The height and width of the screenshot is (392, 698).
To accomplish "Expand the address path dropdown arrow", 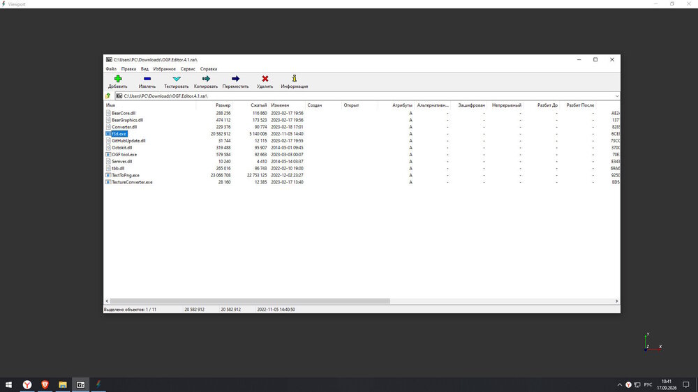I will click(x=616, y=96).
